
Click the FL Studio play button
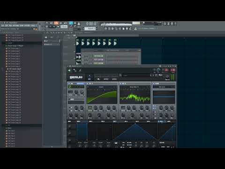pos(50,27)
